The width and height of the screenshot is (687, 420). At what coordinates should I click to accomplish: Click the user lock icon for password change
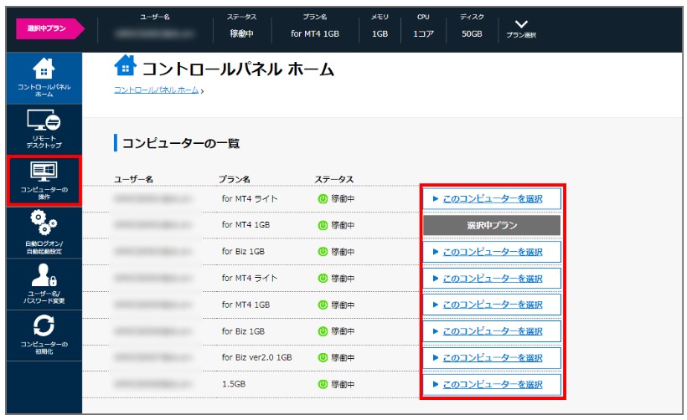pyautogui.click(x=44, y=274)
